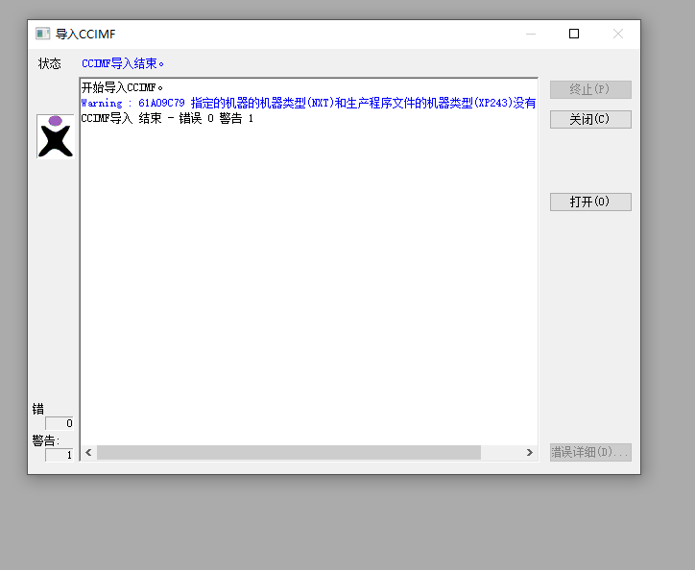Click the 关闭(C) button
The image size is (695, 570).
589,119
